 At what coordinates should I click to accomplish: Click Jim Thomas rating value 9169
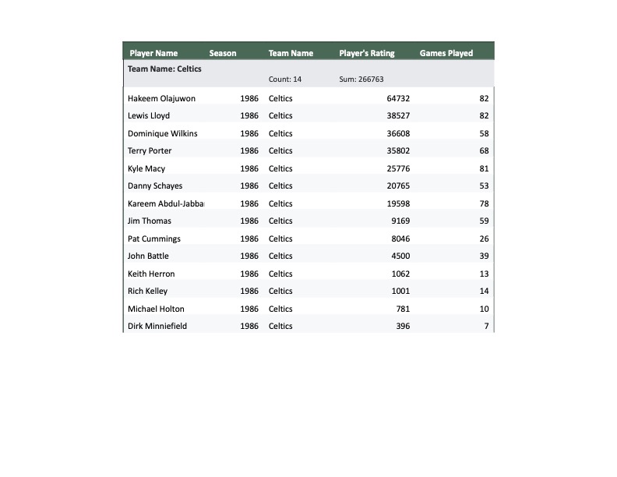pos(400,221)
